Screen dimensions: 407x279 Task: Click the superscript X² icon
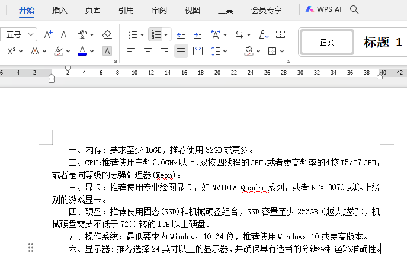click(11, 51)
